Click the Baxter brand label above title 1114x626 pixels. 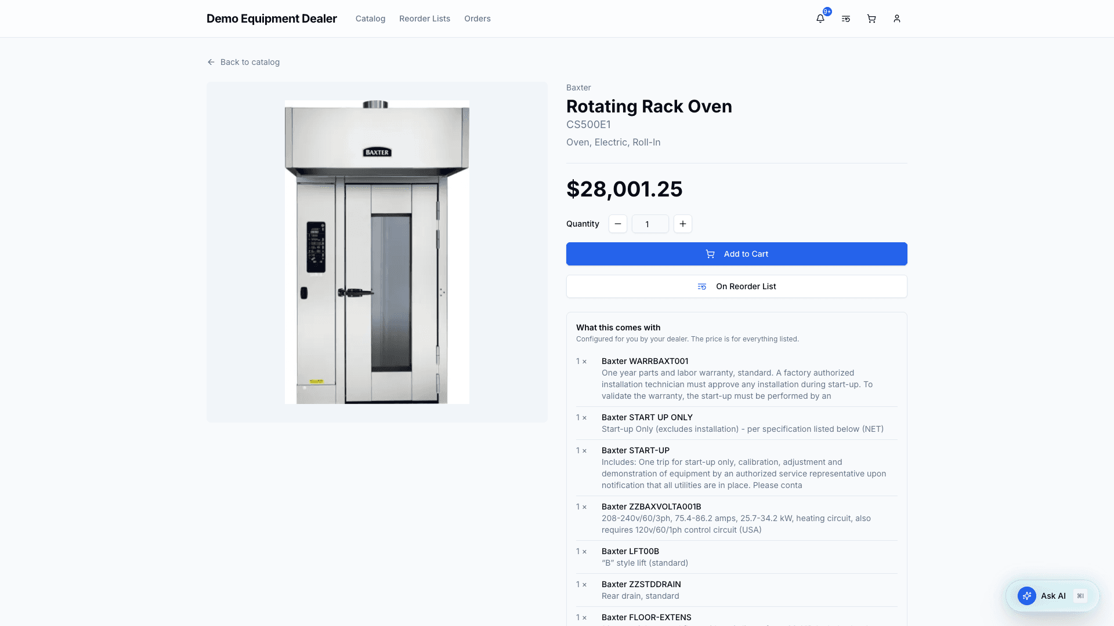[578, 88]
